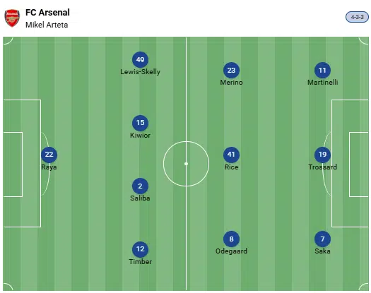Click the Odegaard name label
The image size is (371, 293).
pos(231,251)
